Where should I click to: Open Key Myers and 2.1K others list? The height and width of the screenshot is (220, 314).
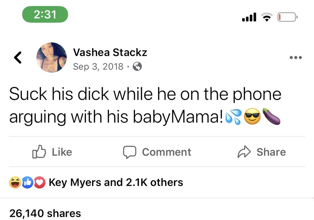[116, 182]
